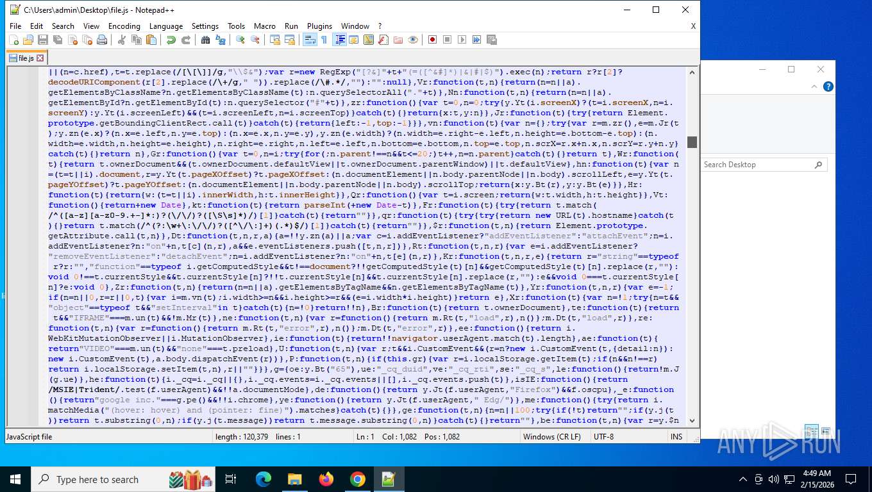Viewport: 872px width, 492px height.
Task: Cut selection with the scissors icon
Action: (x=122, y=40)
